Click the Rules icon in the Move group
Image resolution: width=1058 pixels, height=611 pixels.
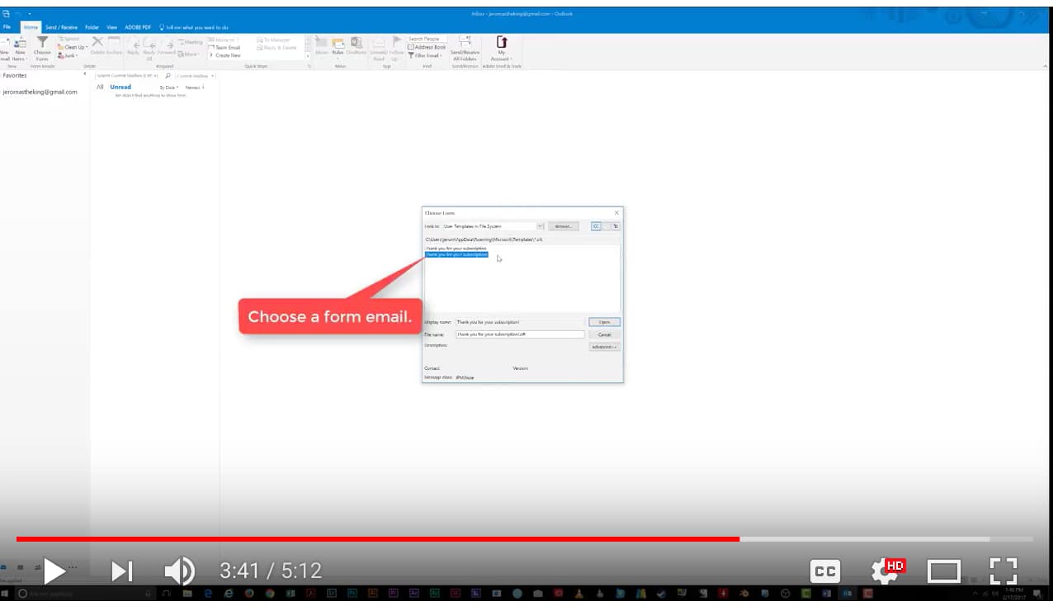click(x=338, y=48)
